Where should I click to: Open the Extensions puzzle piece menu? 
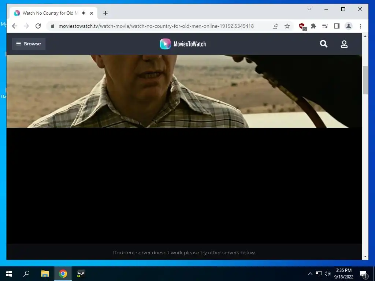(x=313, y=26)
